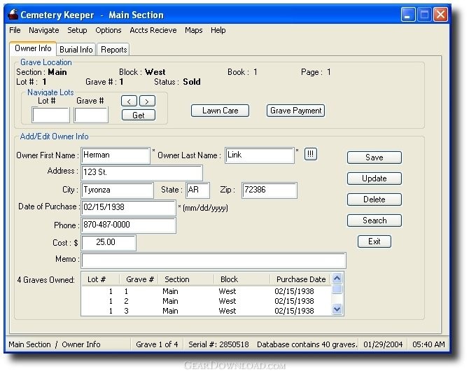
Task: Click the '4 Graves Owned:' label
Action: point(45,280)
